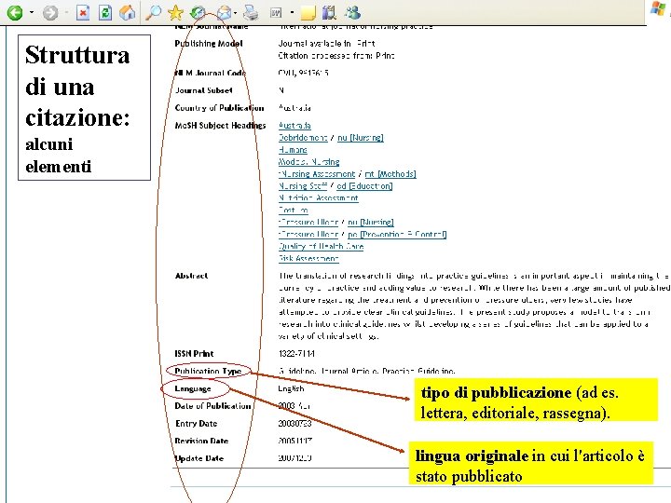Open the Risk Assessment heading link

point(308,258)
